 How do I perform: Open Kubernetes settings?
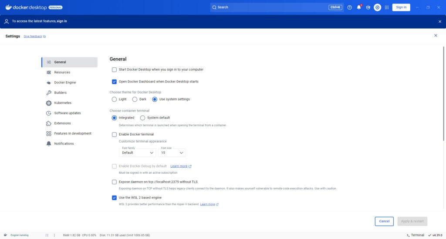pyautogui.click(x=70, y=103)
